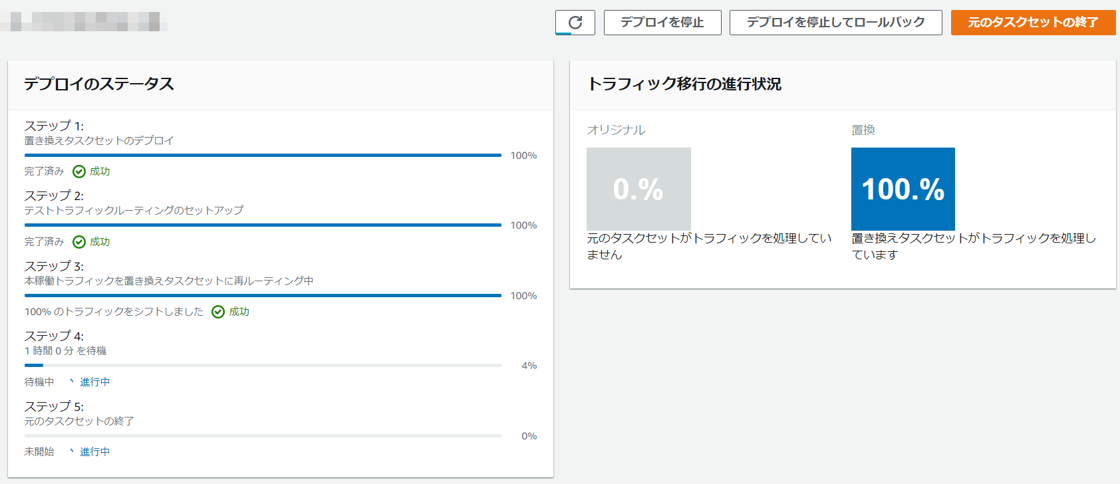This screenshot has width=1120, height=484.
Task: Click the ステップ 5: label
Action: point(54,406)
